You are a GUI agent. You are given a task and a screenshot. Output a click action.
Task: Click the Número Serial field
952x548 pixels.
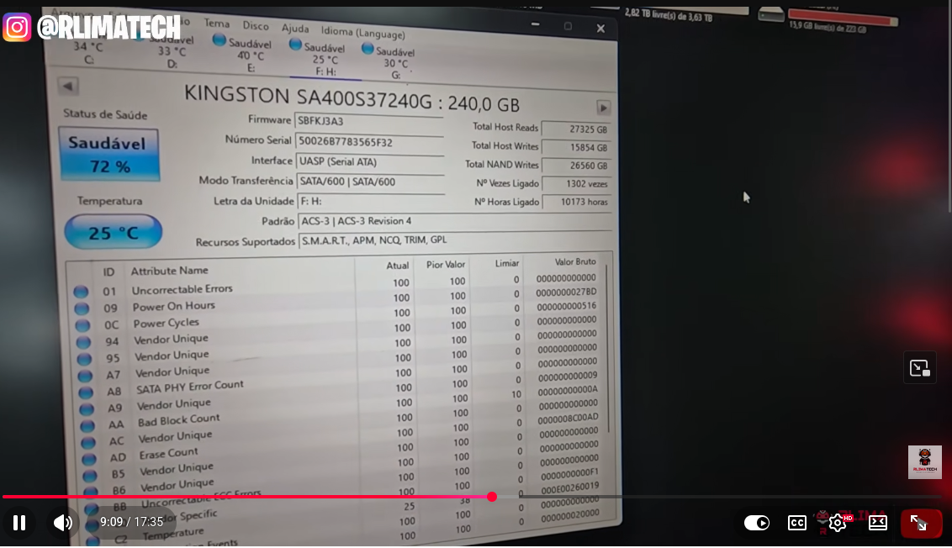[369, 142]
